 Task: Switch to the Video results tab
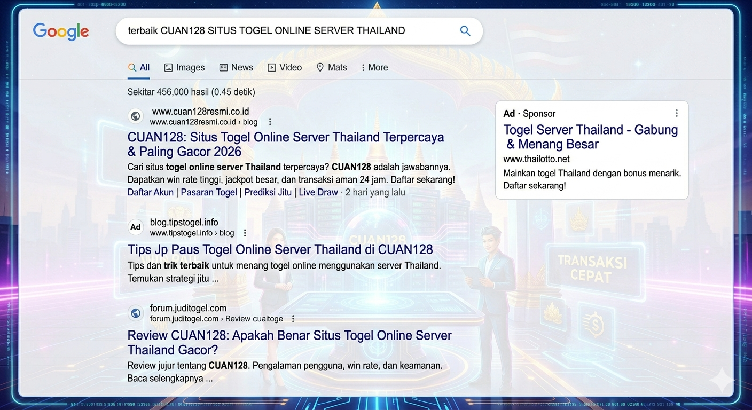point(285,67)
